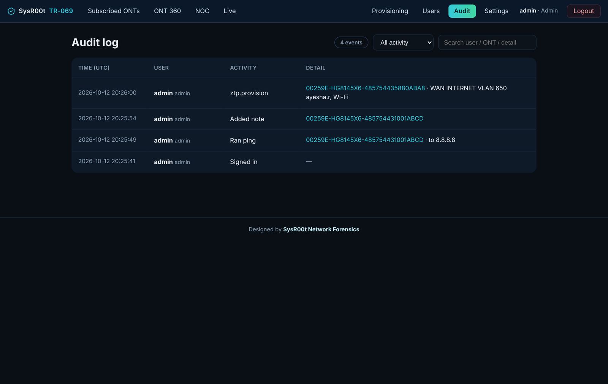Image resolution: width=608 pixels, height=384 pixels.
Task: Select the Signed in activity cell
Action: coord(244,162)
